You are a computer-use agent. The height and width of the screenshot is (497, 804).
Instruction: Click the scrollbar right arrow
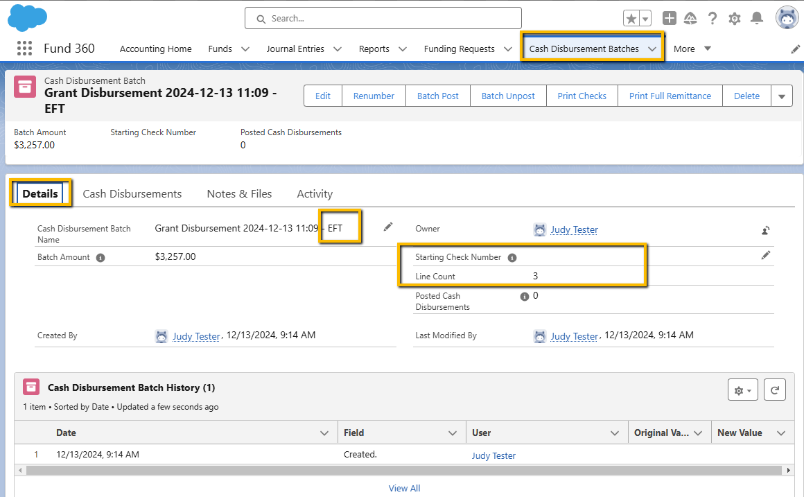[789, 471]
